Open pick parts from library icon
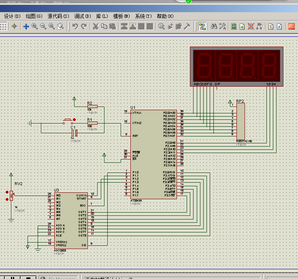Screen dimensions: 298x279 [162, 26]
